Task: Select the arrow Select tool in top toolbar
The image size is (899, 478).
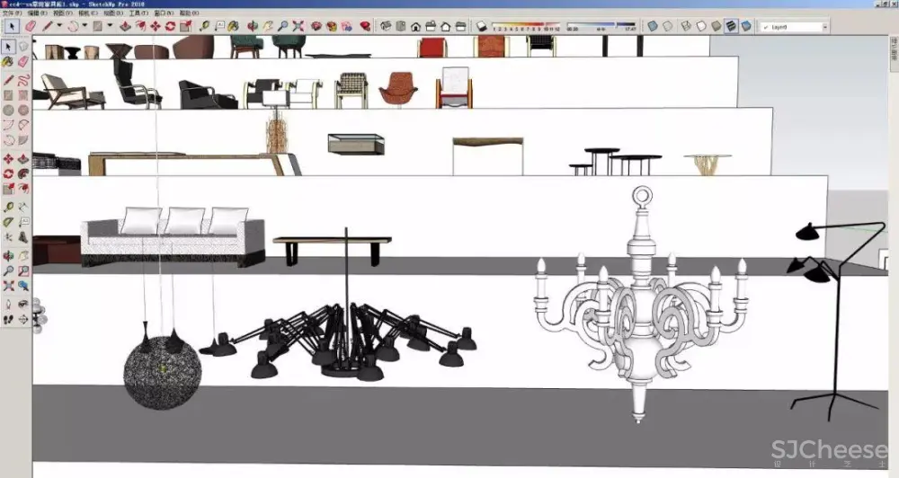Action: coord(11,27)
